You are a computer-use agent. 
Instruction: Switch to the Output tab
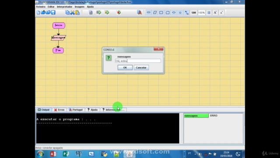(x=44, y=110)
